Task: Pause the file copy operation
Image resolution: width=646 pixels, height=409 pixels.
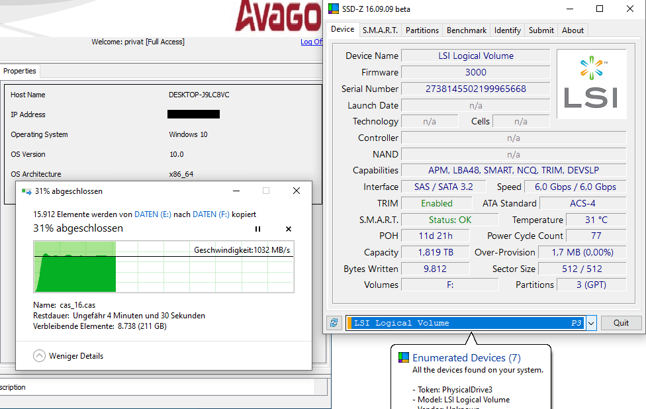Action: 257,229
